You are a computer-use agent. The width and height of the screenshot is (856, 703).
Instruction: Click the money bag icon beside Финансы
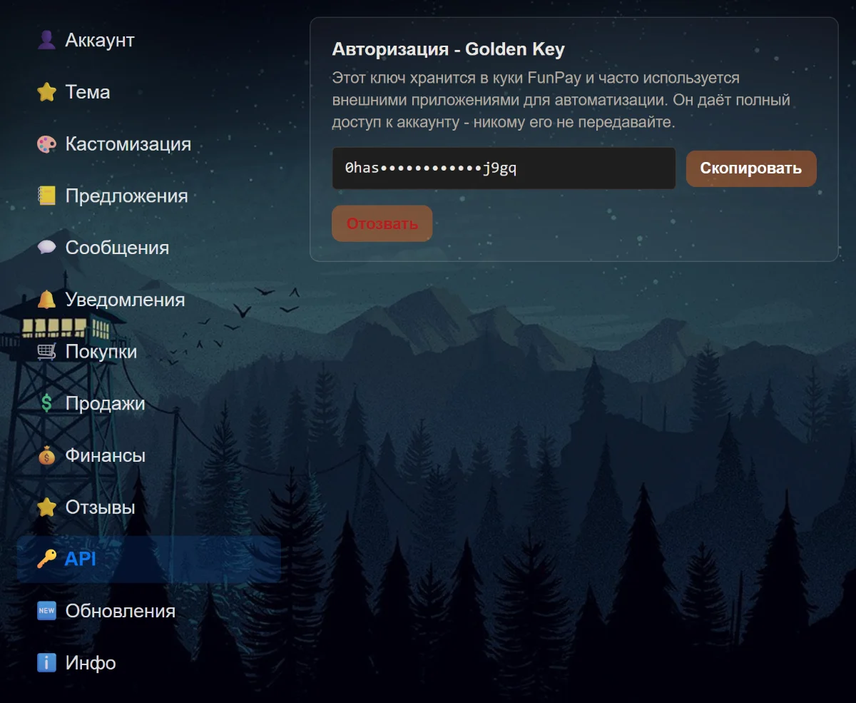pyautogui.click(x=46, y=455)
